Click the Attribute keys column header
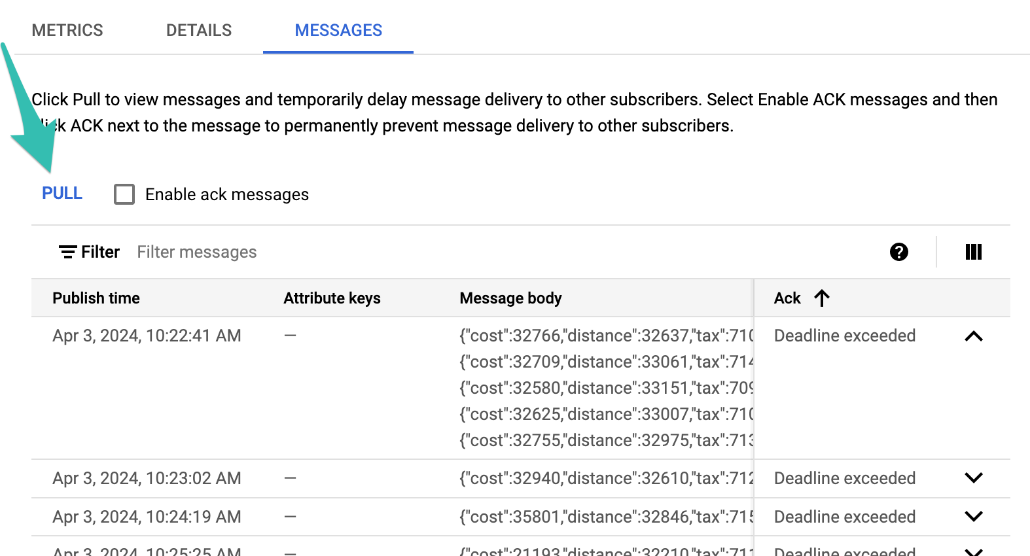The image size is (1030, 556). point(332,298)
